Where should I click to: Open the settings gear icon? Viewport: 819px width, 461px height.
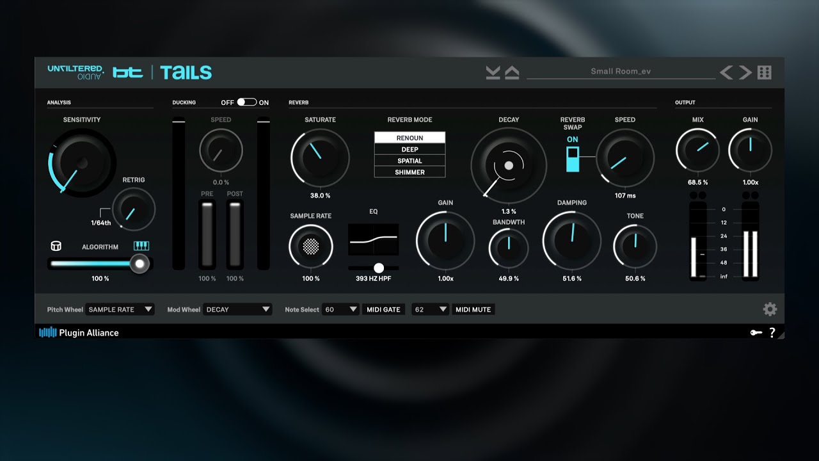(x=770, y=309)
